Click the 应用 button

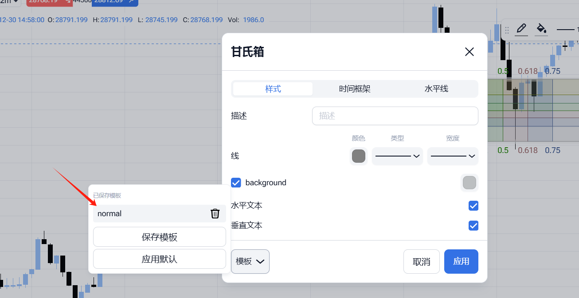coord(461,261)
